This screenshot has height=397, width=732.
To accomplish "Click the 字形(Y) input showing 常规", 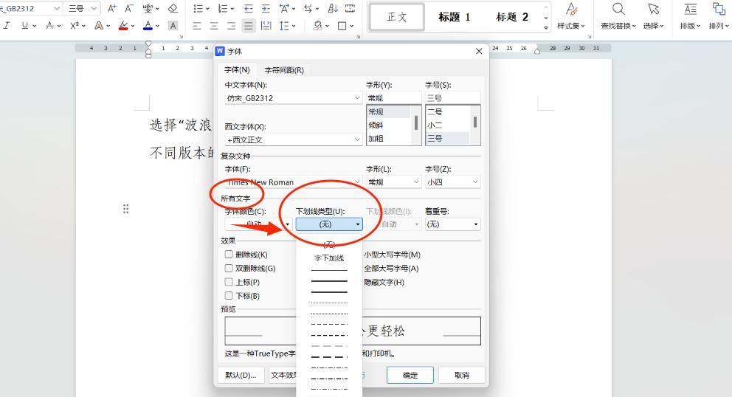I will 393,98.
